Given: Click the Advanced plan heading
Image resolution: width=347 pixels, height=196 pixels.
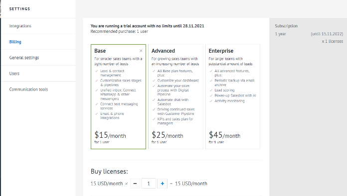Looking at the screenshot, I should [x=163, y=51].
